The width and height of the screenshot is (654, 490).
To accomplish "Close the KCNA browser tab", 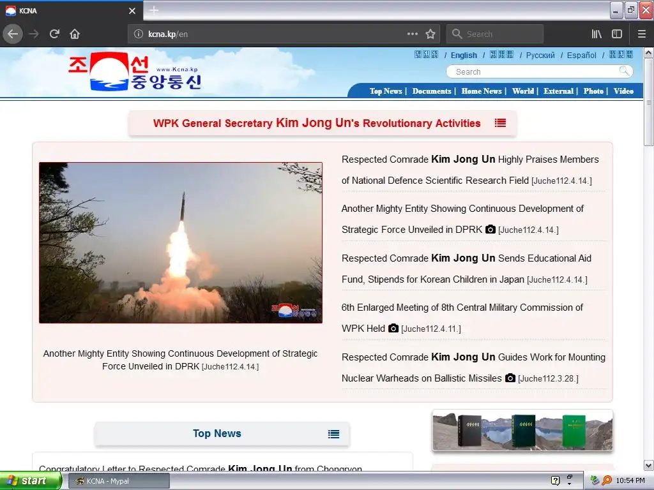I will (132, 11).
